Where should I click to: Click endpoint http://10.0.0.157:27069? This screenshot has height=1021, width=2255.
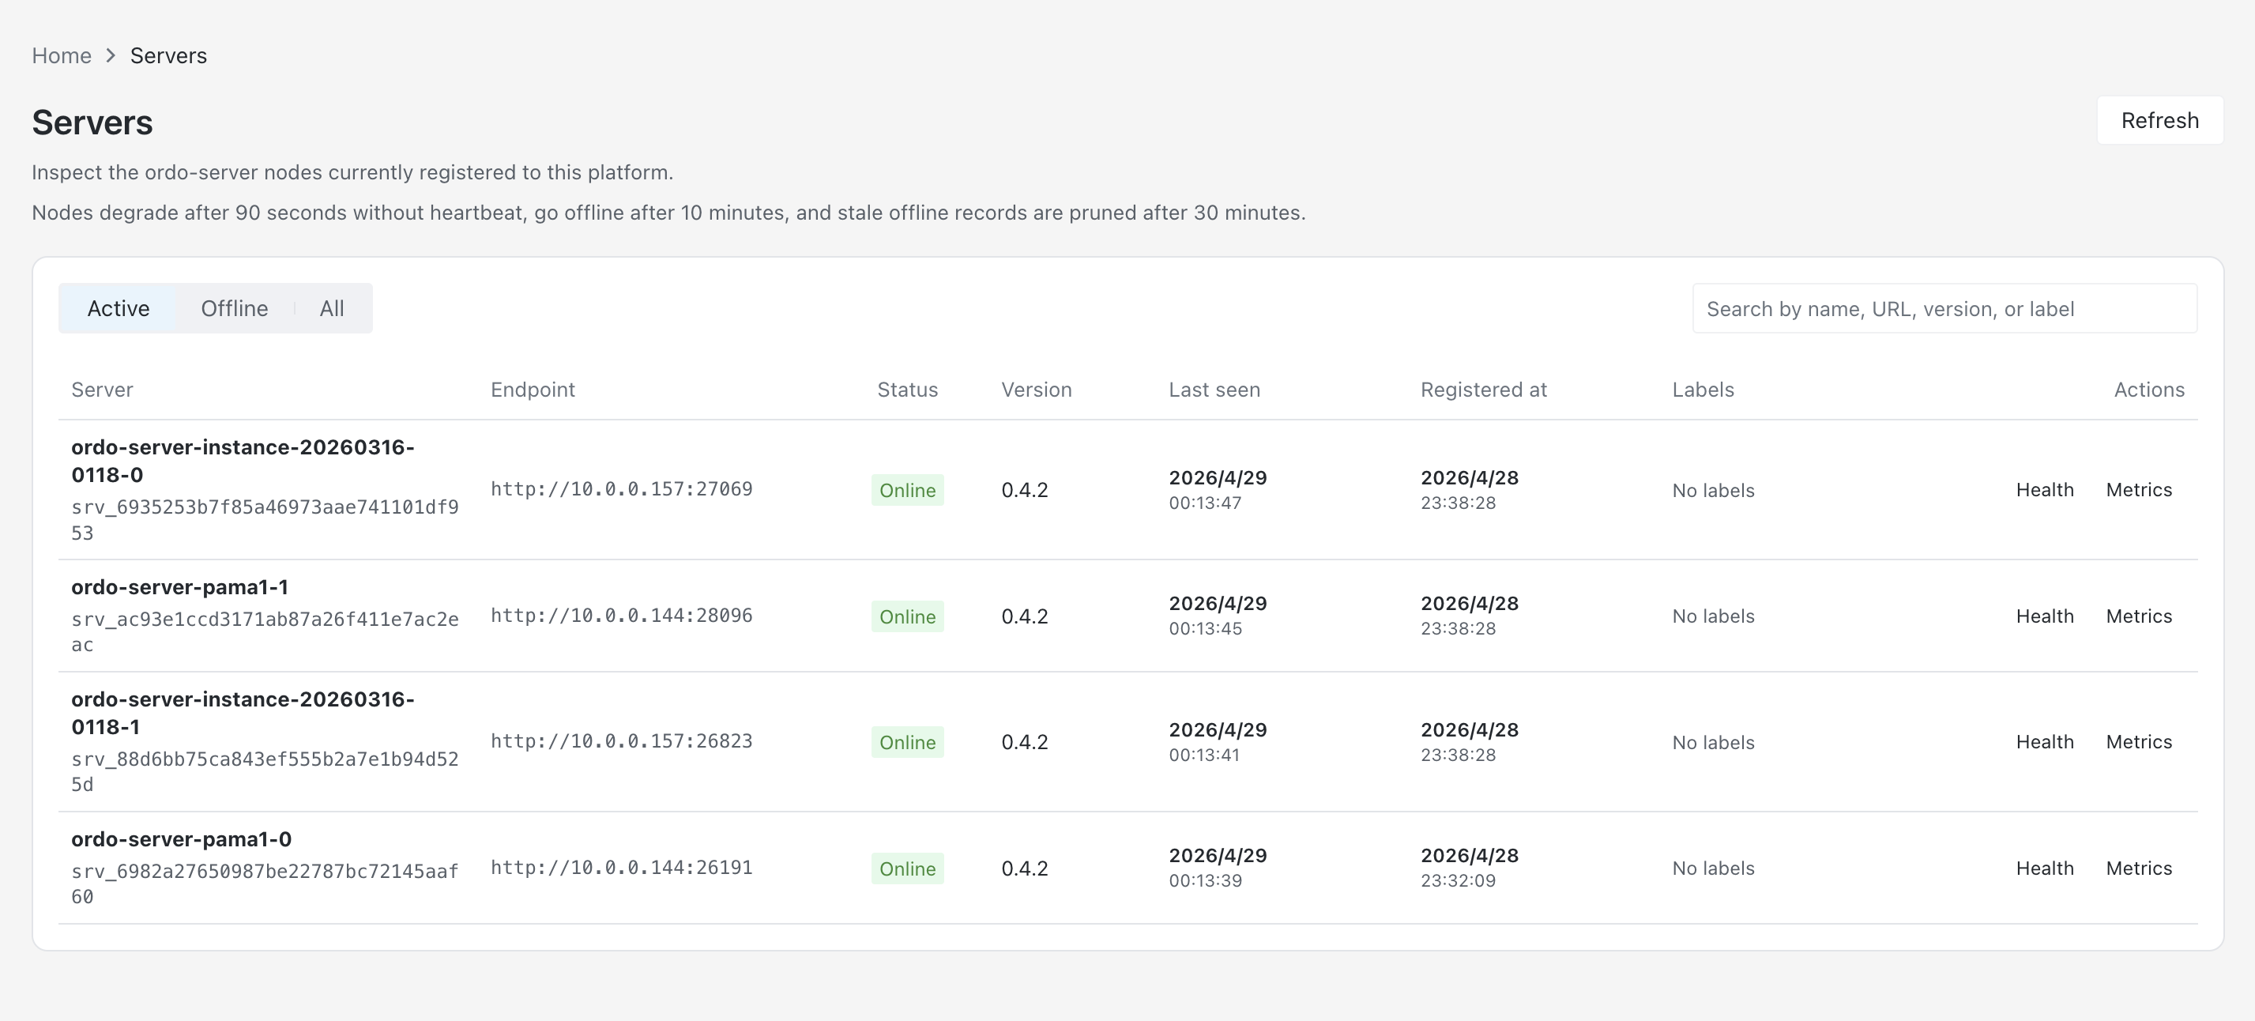pos(621,489)
